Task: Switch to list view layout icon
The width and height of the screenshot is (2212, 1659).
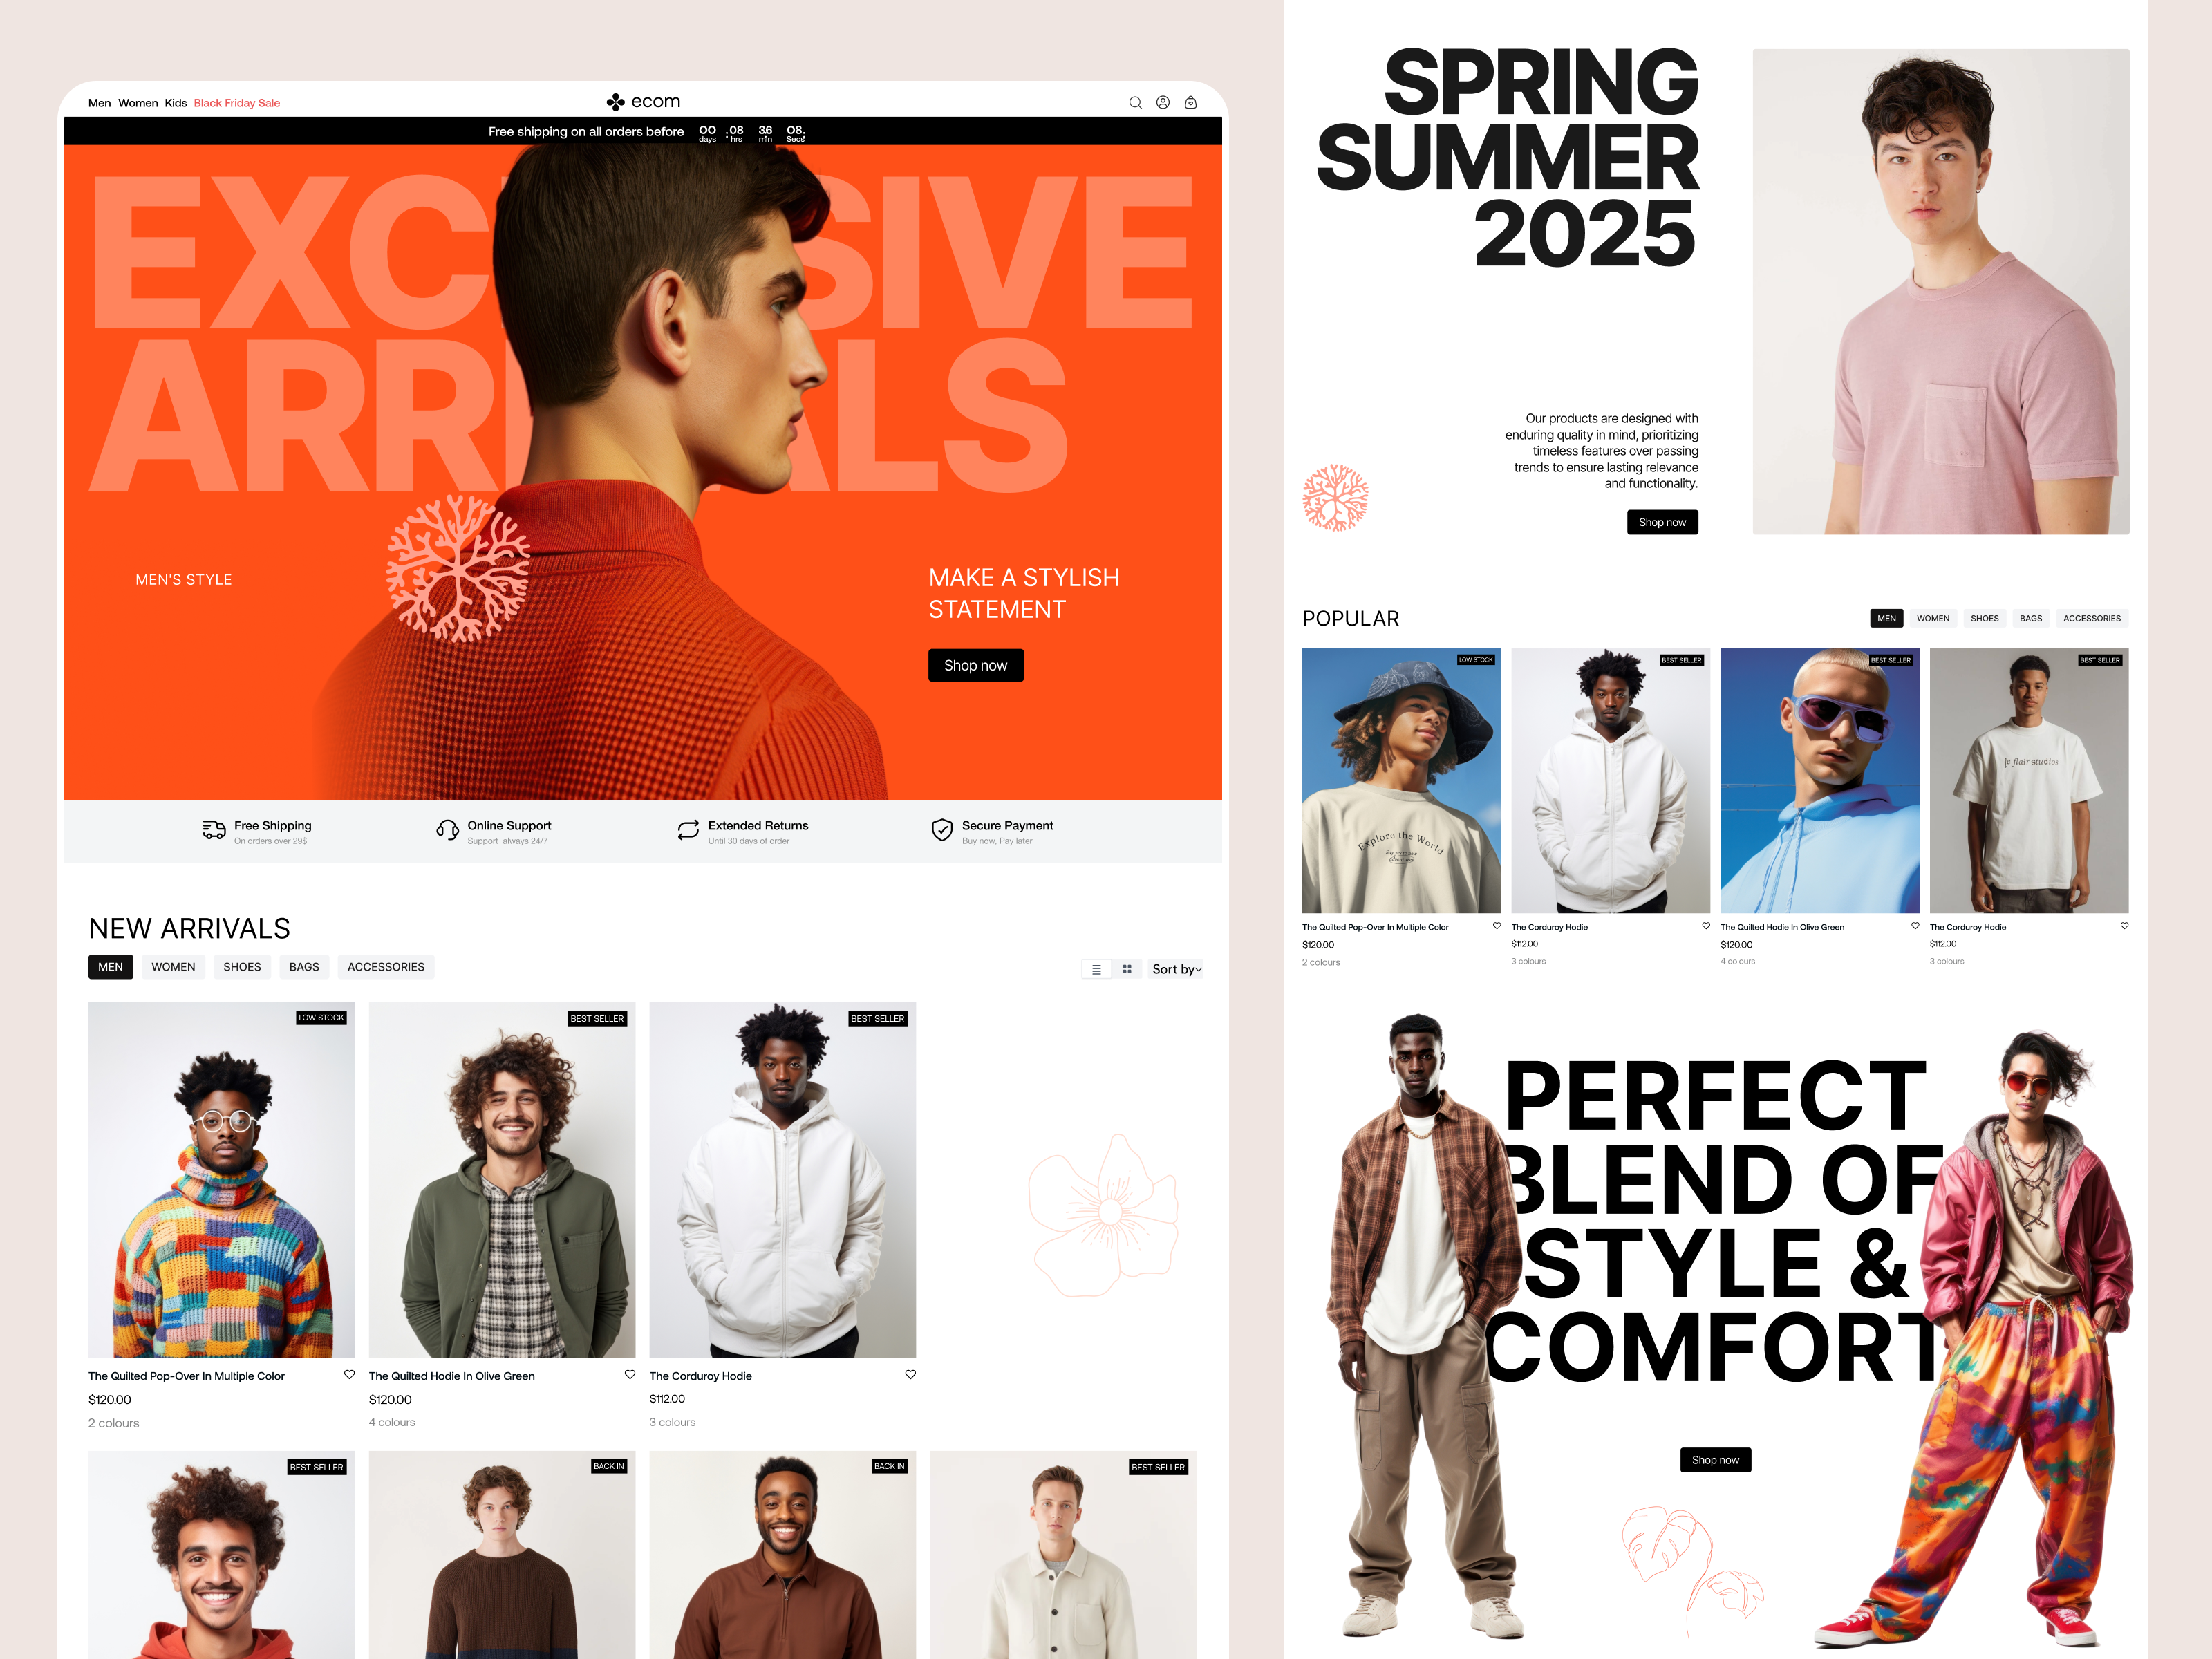Action: click(x=1096, y=969)
